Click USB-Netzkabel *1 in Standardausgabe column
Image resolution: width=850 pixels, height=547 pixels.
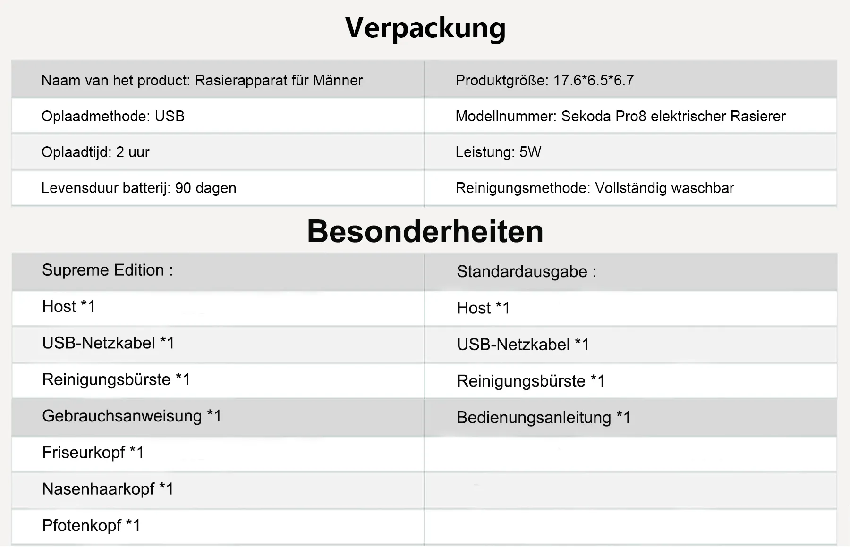click(x=523, y=345)
